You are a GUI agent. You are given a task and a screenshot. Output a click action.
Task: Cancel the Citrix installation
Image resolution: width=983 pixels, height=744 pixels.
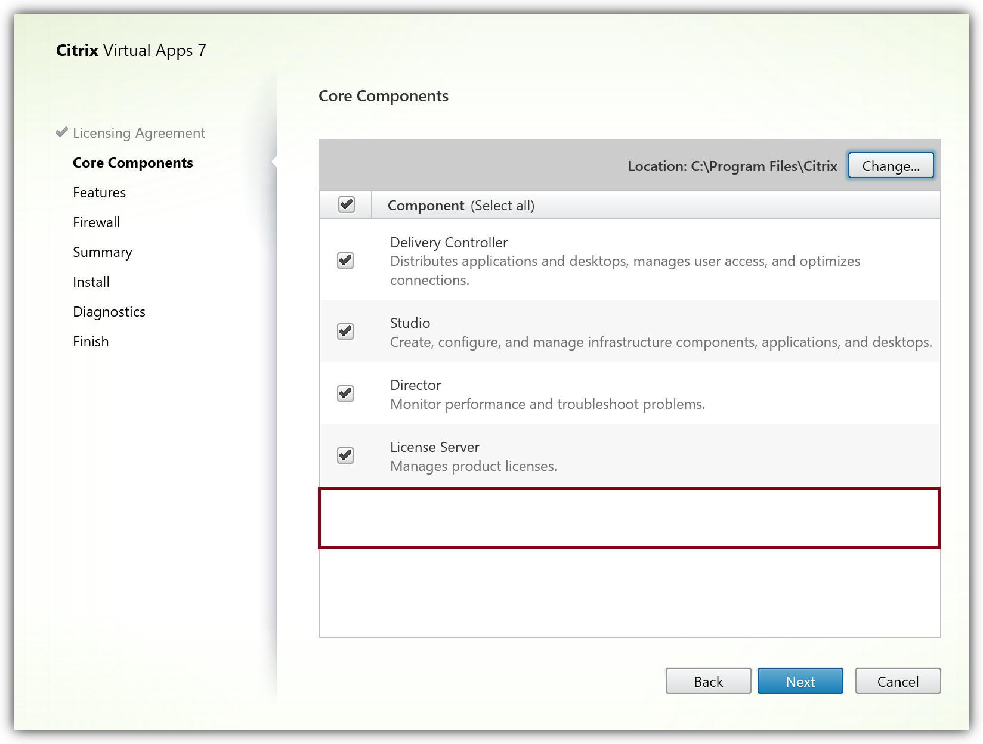coord(897,681)
